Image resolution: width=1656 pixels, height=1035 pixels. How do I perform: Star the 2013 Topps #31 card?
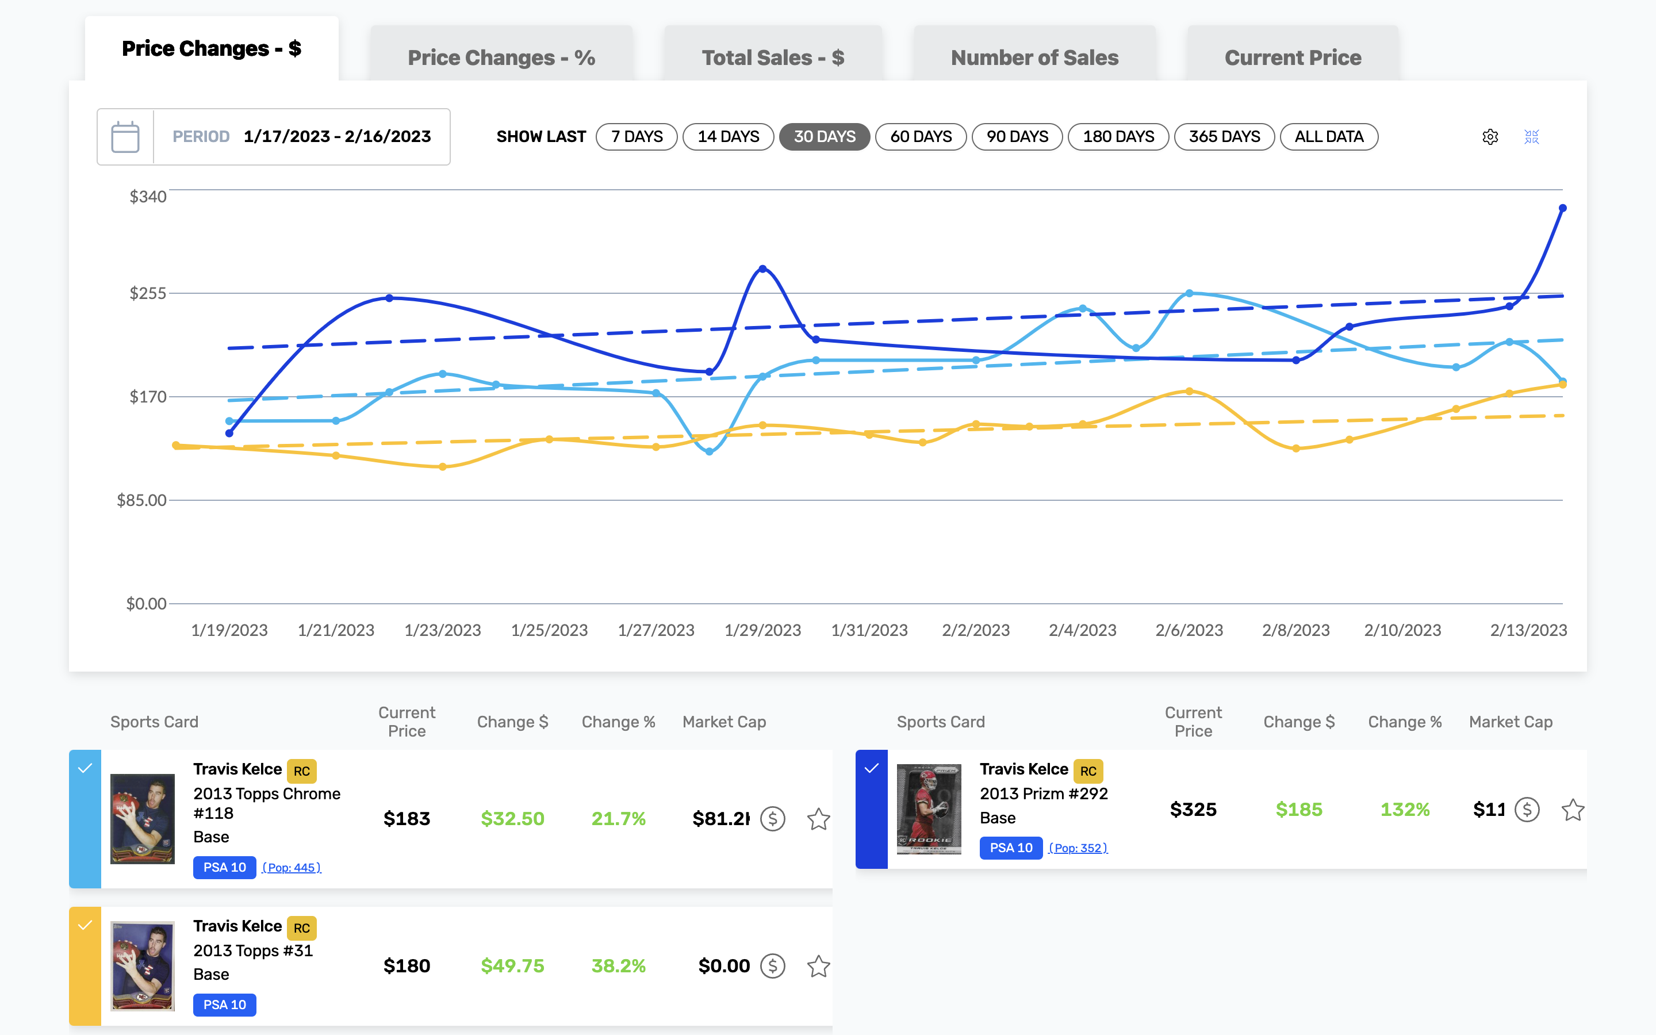818,966
